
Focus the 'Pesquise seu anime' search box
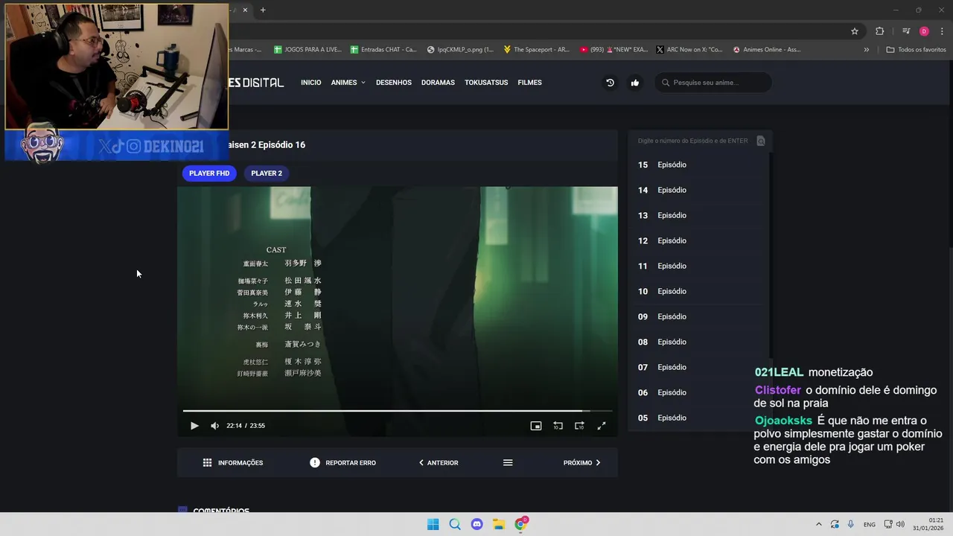pos(713,83)
